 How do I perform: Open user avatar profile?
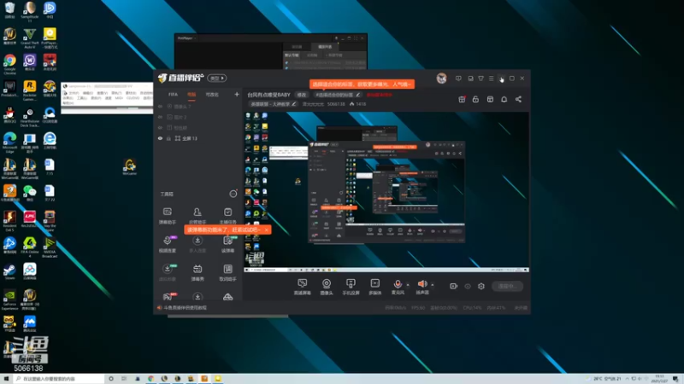[441, 79]
